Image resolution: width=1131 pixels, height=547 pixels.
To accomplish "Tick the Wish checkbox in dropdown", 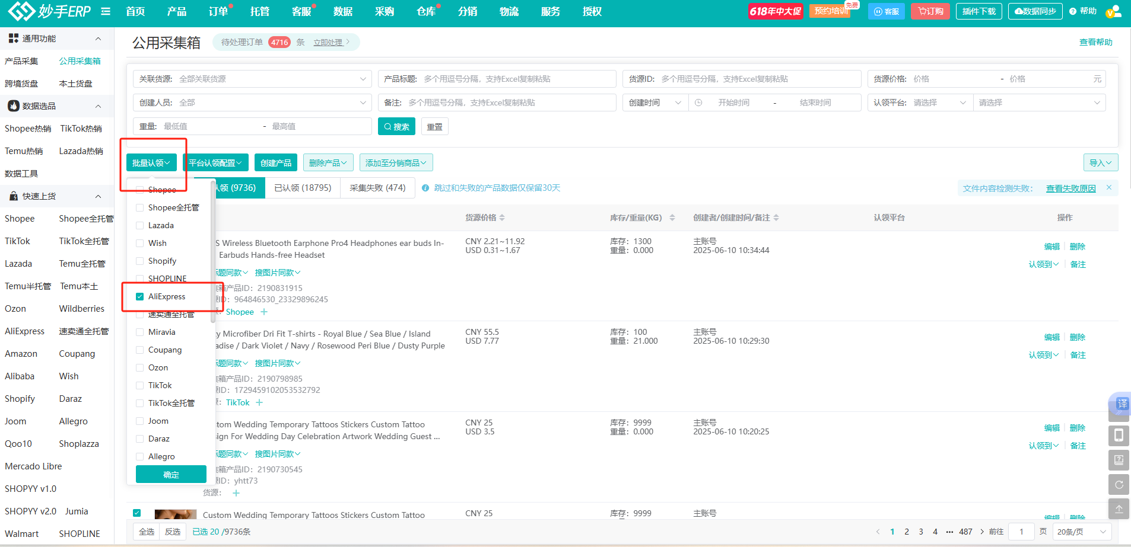I will point(140,243).
